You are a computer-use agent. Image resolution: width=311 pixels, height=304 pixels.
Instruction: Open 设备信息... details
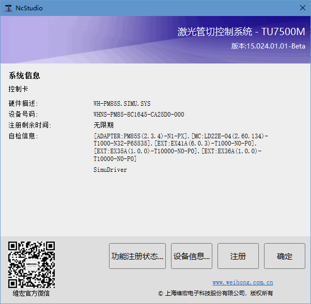point(192,256)
